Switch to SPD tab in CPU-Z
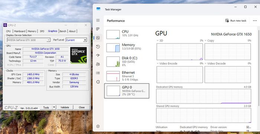 [x=42, y=31]
